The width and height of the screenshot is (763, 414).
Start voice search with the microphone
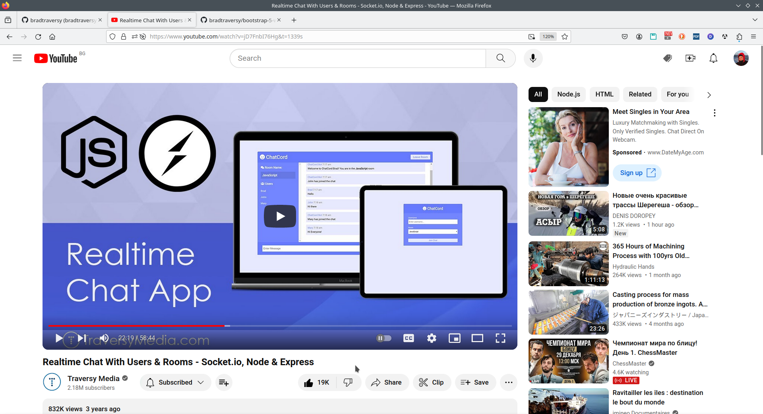(x=533, y=58)
